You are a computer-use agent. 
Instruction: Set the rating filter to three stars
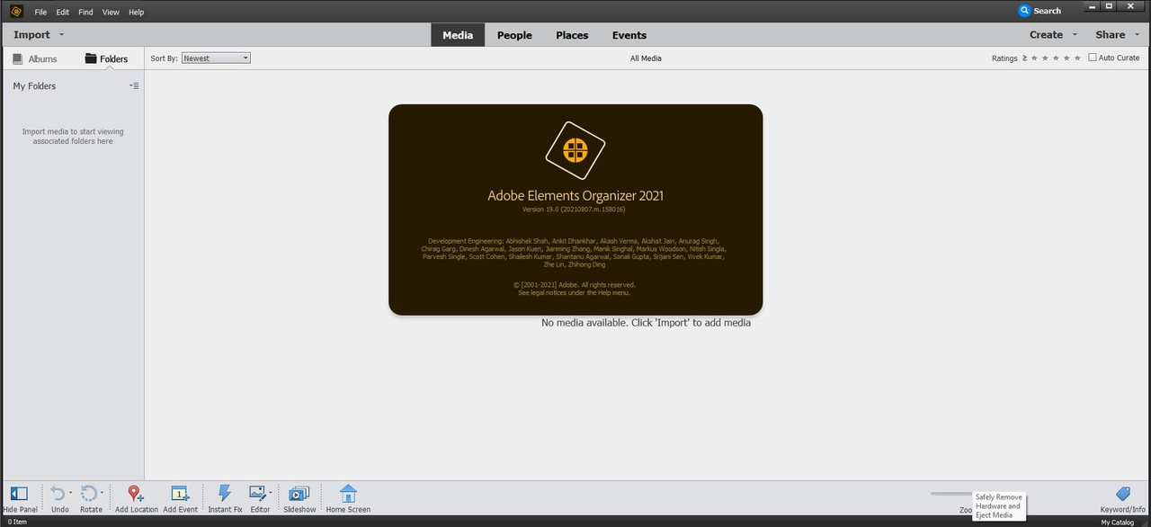[x=1057, y=58]
